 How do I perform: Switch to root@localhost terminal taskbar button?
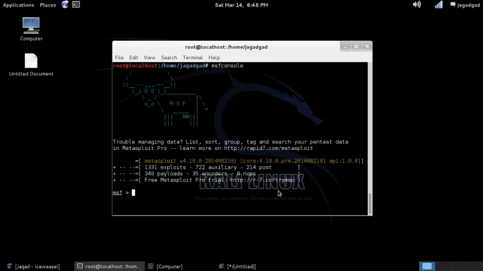tap(109, 266)
